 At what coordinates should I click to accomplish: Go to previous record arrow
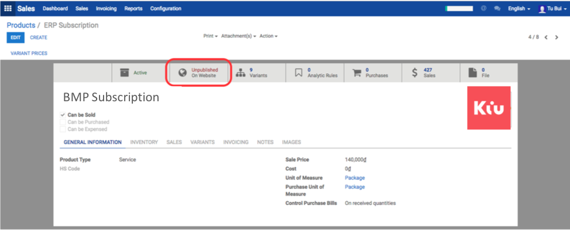pyautogui.click(x=546, y=37)
